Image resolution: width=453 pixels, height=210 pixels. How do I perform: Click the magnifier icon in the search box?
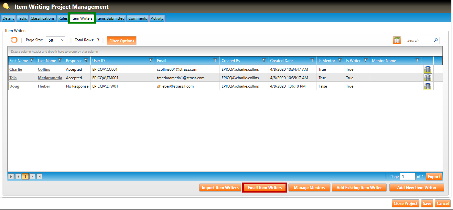click(436, 40)
